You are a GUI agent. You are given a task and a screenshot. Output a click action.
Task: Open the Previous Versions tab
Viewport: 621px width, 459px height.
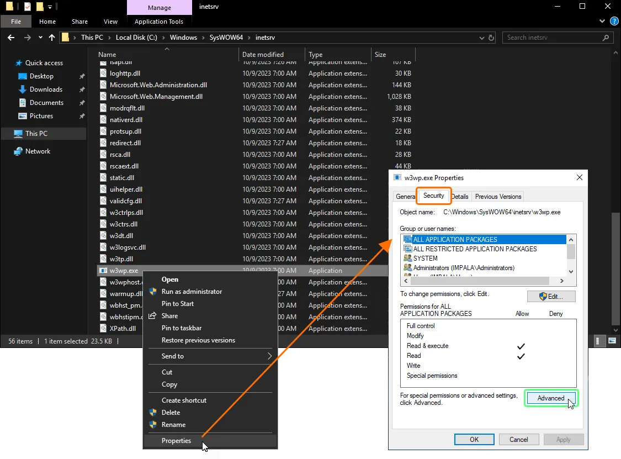point(498,197)
